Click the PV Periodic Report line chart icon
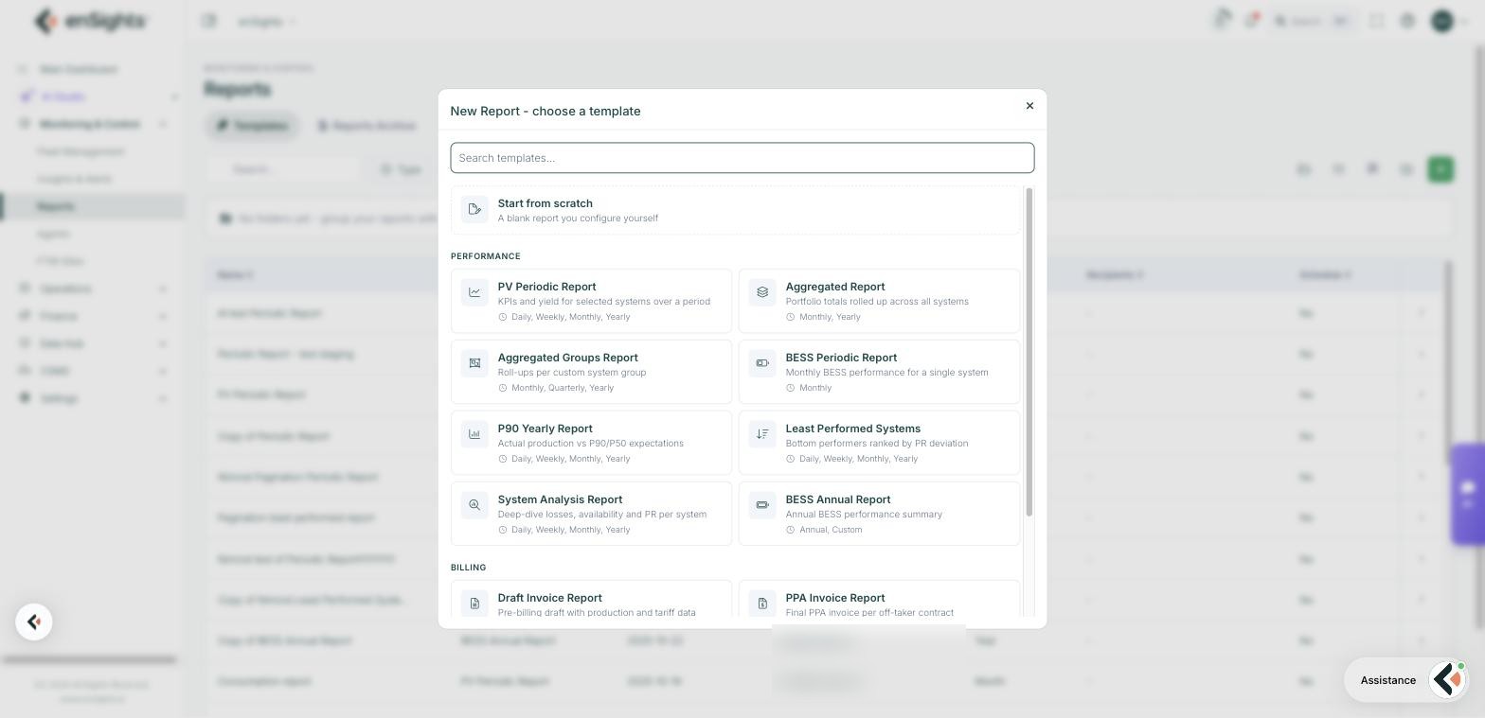 (x=474, y=292)
